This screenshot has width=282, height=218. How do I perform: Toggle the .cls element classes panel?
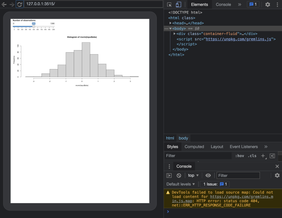click(252, 156)
